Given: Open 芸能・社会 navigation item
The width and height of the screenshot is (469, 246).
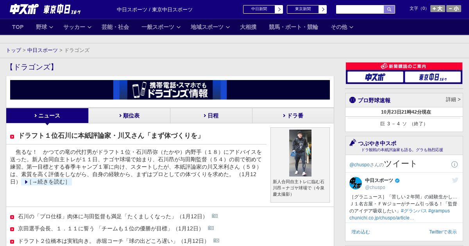Looking at the screenshot, I should [x=115, y=27].
